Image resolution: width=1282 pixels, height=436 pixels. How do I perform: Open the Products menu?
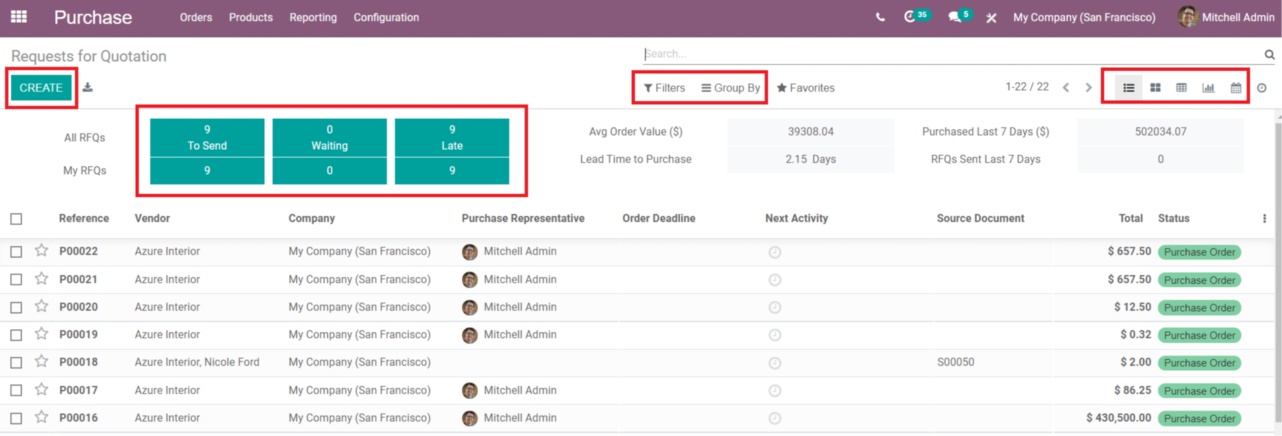pos(251,17)
